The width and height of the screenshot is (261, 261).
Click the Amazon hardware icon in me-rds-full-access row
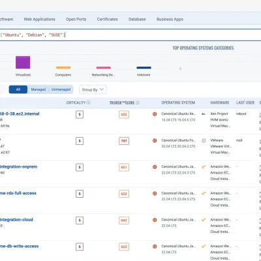point(204,193)
